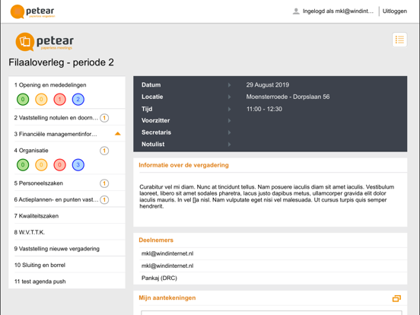Screen dimensions: 420x315
Task: Click blue circle 3 under Organisatie
Action: point(78,165)
